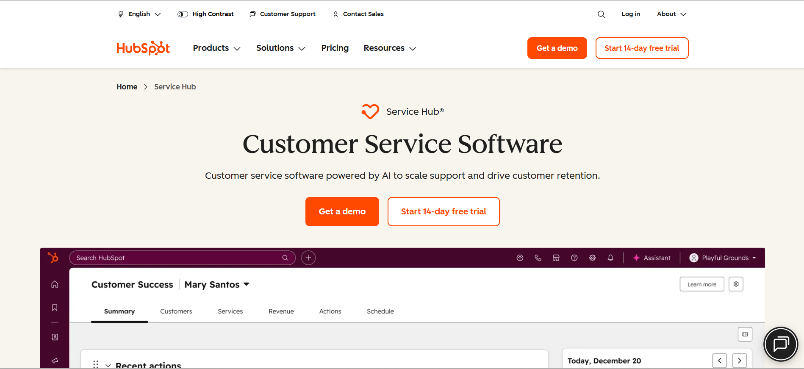Image resolution: width=804 pixels, height=369 pixels.
Task: Click the hero Get a demo button
Action: [x=342, y=211]
